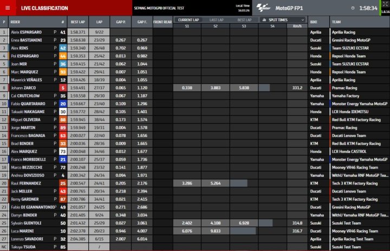
Task: Select rider Joan MIR
Action: click(19, 64)
